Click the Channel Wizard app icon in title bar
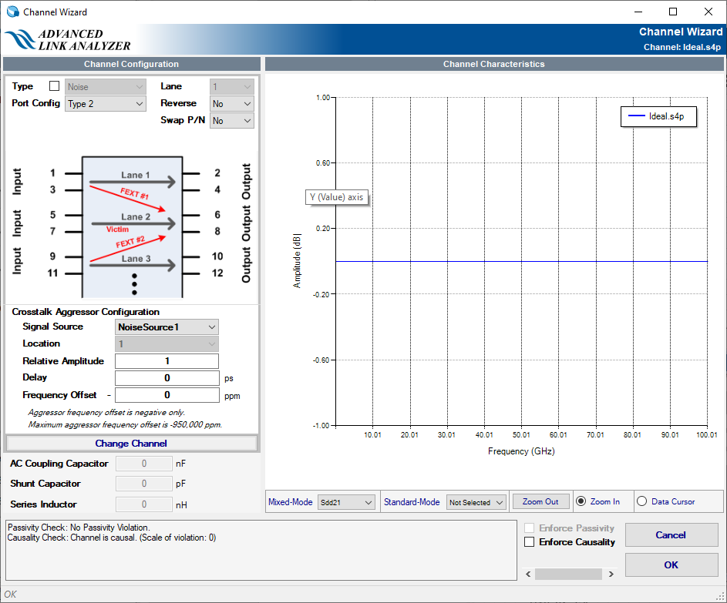The height and width of the screenshot is (603, 727). click(12, 12)
